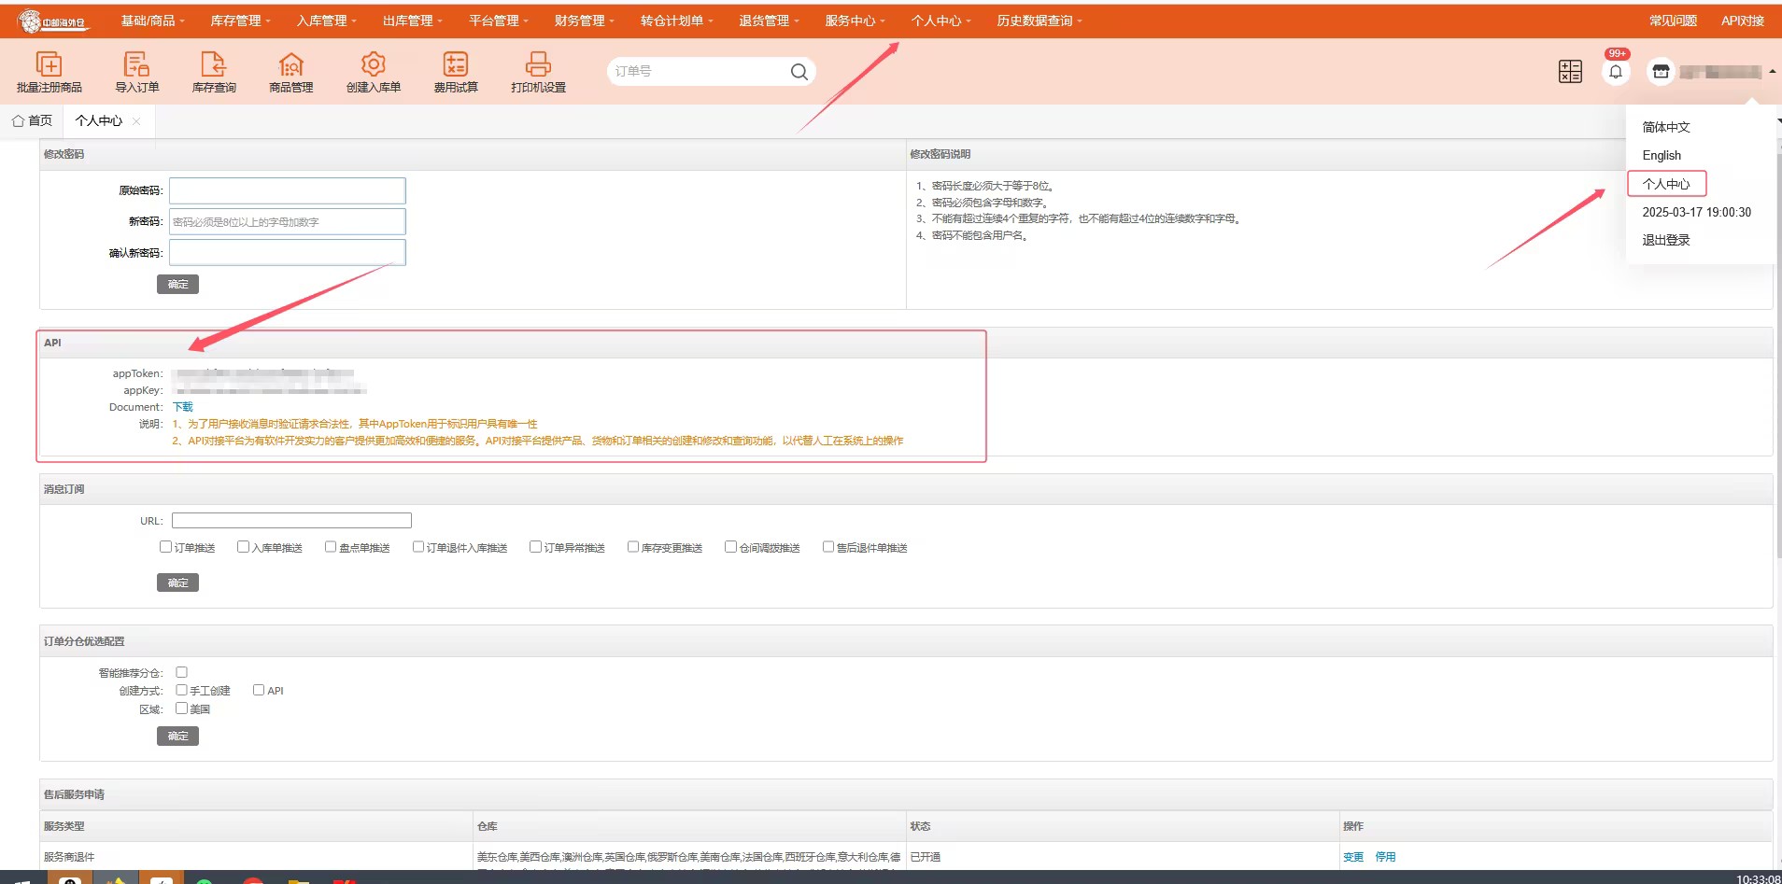
Task: Click the 停用 link for 服务商退件
Action: click(1385, 857)
